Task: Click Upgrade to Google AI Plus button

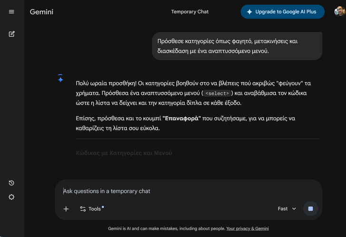Action: [x=282, y=12]
